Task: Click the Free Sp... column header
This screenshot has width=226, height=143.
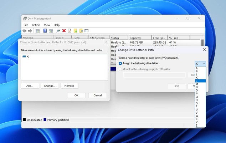Action: click(160, 38)
